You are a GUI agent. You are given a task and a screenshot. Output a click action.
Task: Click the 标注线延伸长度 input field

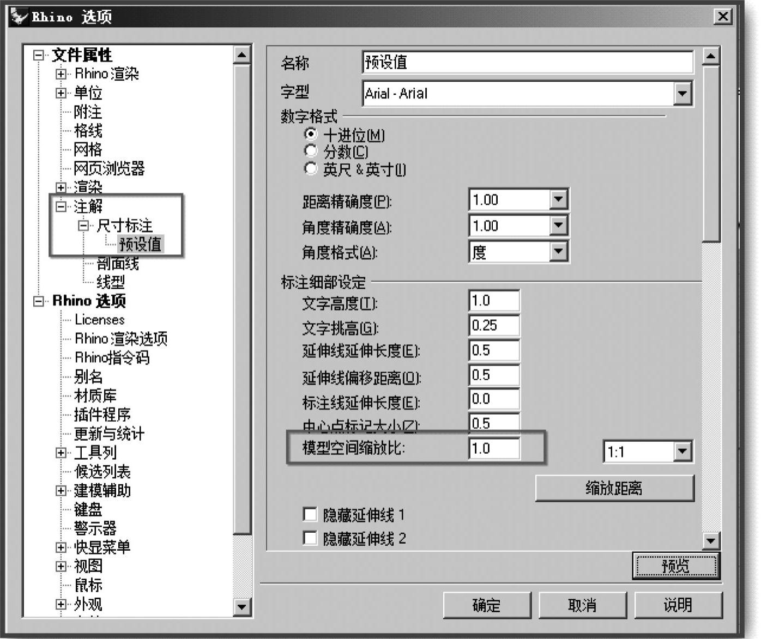(494, 399)
